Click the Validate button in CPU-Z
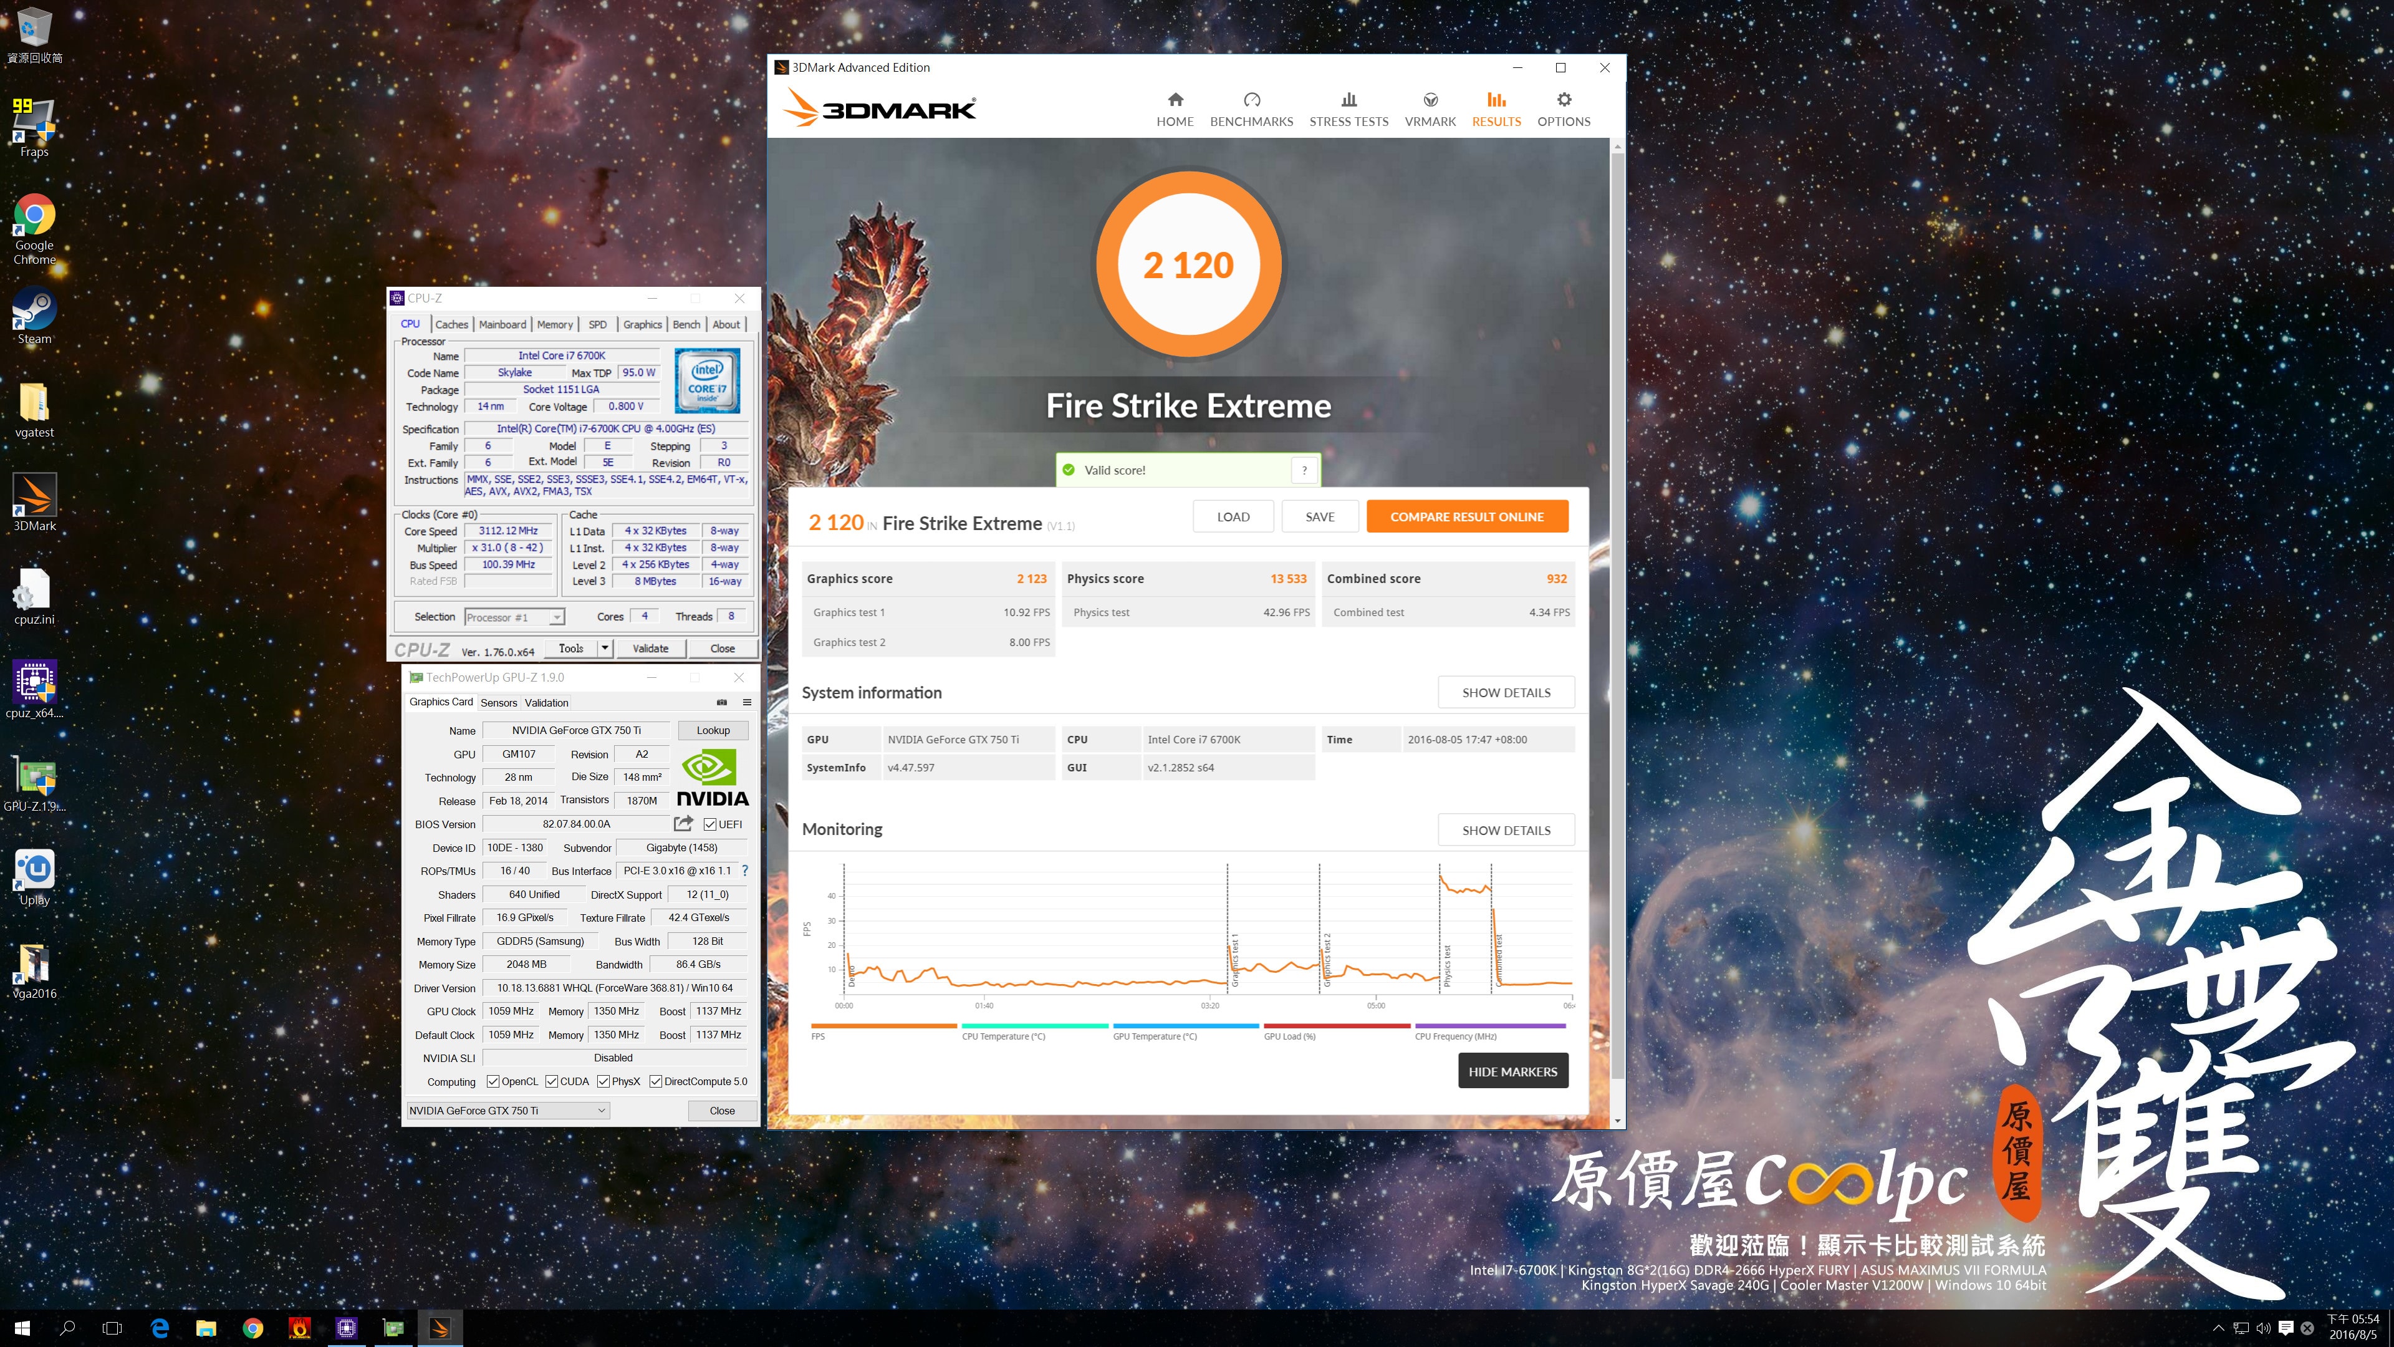This screenshot has width=2394, height=1347. coord(650,649)
